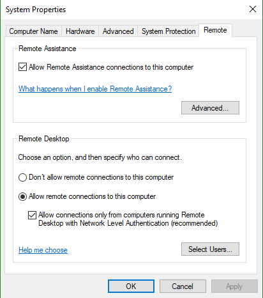This screenshot has width=263, height=298.
Task: Confirm settings with the OK button
Action: pyautogui.click(x=131, y=286)
